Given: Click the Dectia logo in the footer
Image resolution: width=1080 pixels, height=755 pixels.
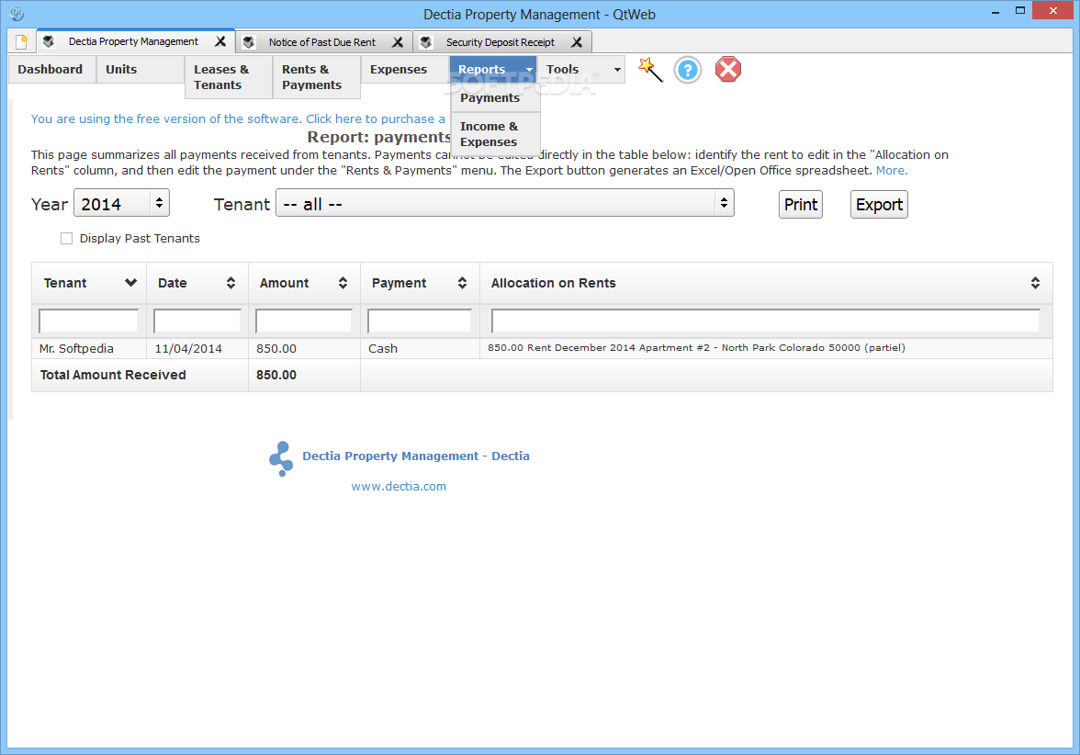Looking at the screenshot, I should [281, 459].
